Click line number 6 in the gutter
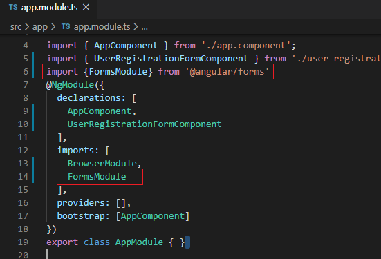This screenshot has width=381, height=259. pos(26,72)
